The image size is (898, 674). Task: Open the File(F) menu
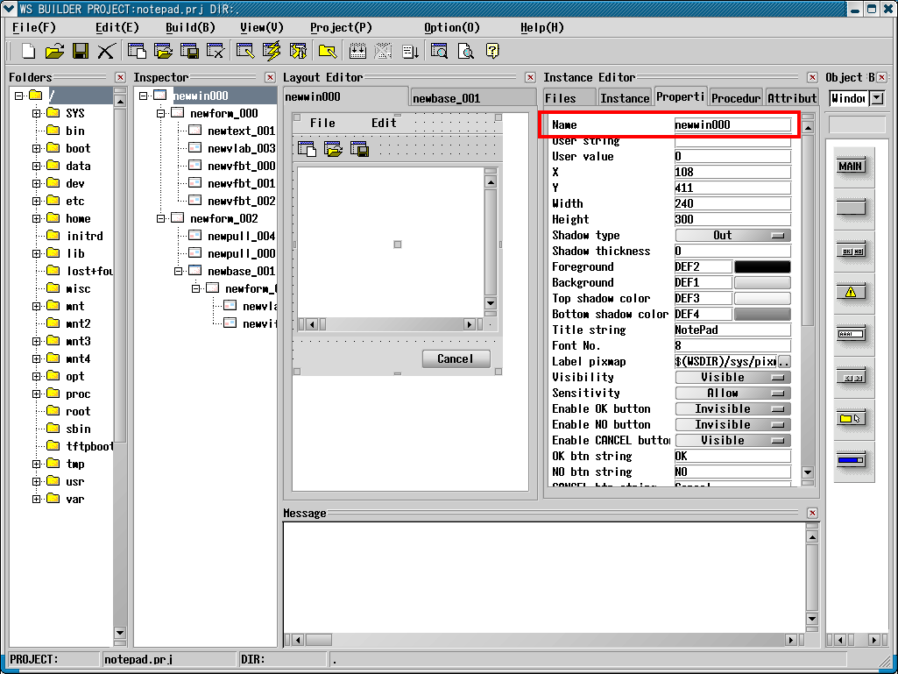(x=34, y=27)
